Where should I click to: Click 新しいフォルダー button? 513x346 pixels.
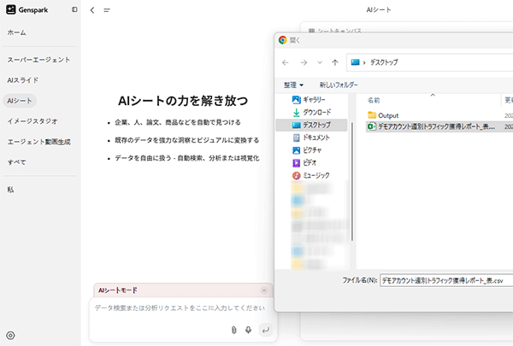click(x=339, y=85)
